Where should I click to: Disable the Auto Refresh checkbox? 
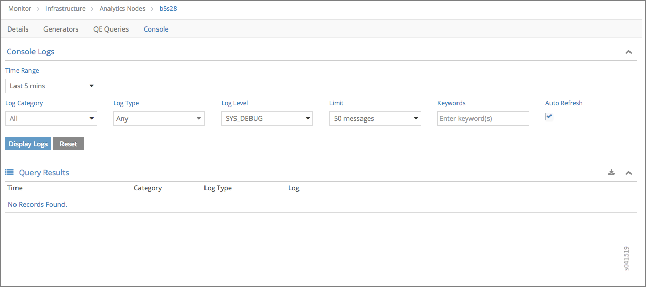point(549,117)
